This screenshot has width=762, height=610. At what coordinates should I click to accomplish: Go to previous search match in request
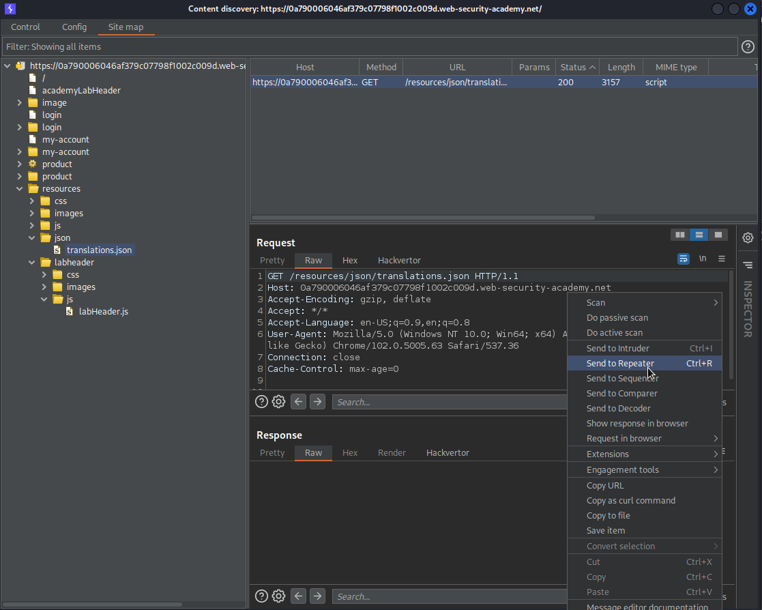(298, 402)
